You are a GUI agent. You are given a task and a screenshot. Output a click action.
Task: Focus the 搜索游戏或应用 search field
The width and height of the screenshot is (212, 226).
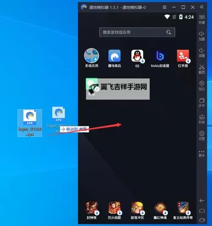coord(137,32)
